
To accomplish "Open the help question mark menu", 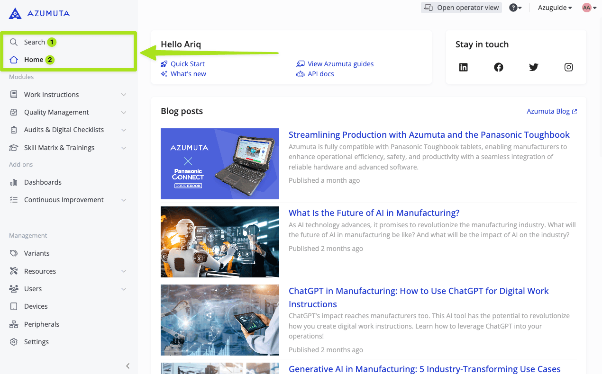I will tap(515, 8).
